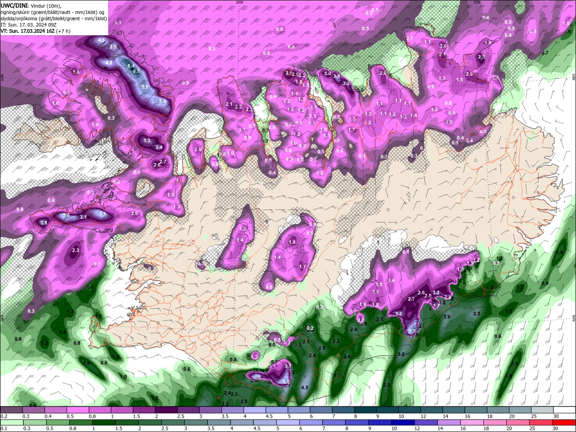The width and height of the screenshot is (576, 432).
Task: Select the 3.6 precipitation value on the map
Action: (447, 317)
